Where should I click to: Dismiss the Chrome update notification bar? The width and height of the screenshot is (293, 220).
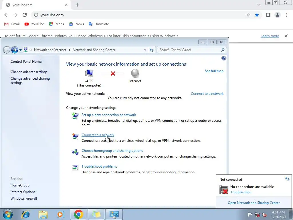tap(286, 36)
